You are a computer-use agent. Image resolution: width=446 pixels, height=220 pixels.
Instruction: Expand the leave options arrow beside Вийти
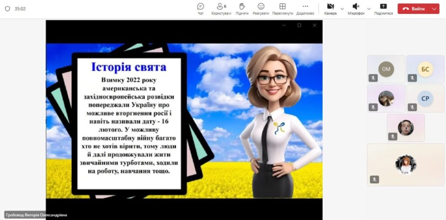coord(434,9)
